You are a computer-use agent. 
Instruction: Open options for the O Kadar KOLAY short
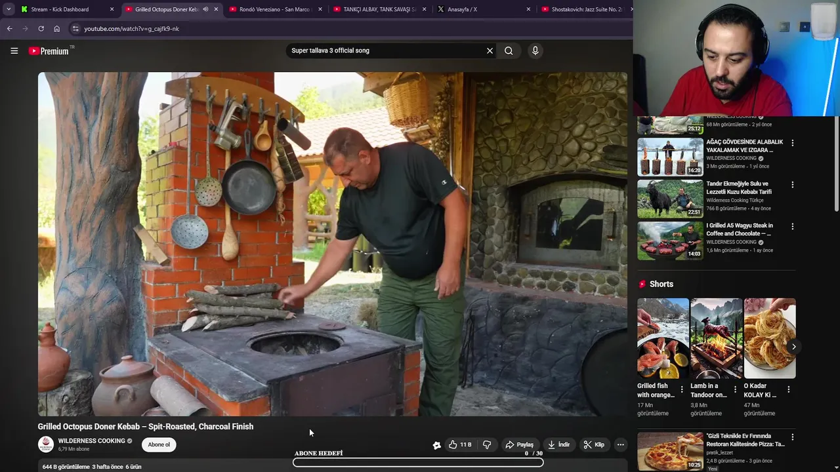point(788,389)
